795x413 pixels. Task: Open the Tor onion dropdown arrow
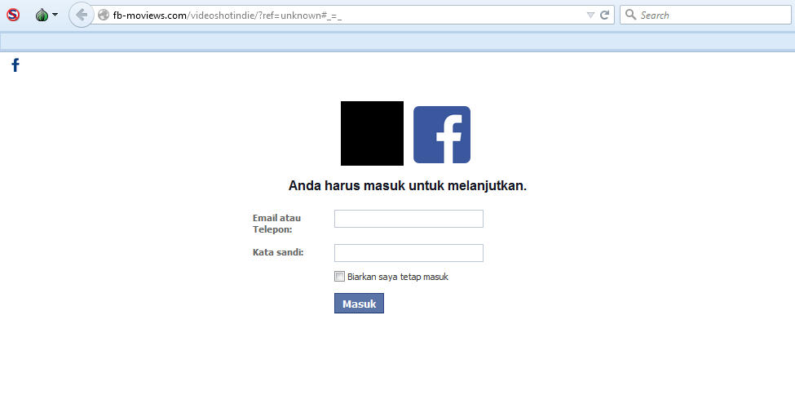pyautogui.click(x=55, y=15)
